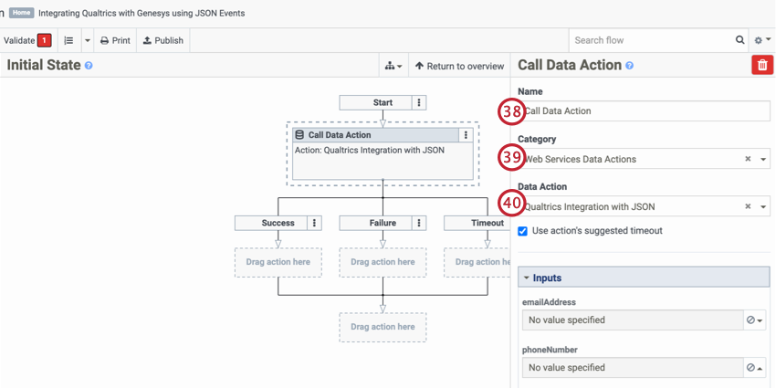Open the Start node options menu
776x388 pixels.
point(419,103)
